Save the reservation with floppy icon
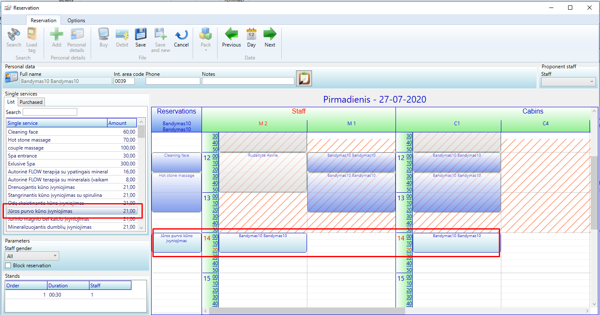 click(x=141, y=34)
